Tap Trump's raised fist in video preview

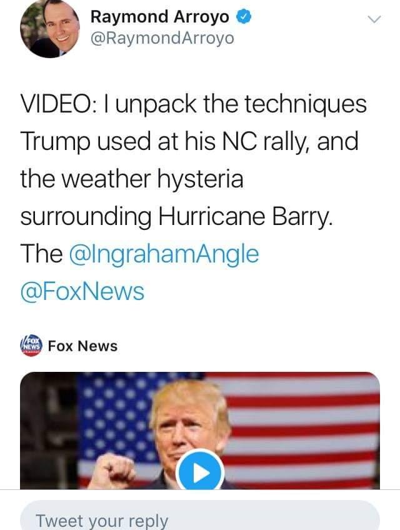[112, 471]
